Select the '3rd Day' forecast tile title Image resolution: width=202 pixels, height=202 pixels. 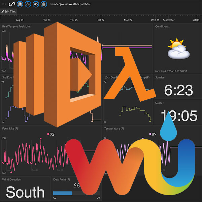[8, 77]
